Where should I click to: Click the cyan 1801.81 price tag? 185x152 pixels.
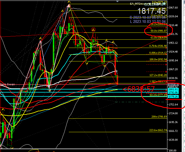click(x=173, y=89)
